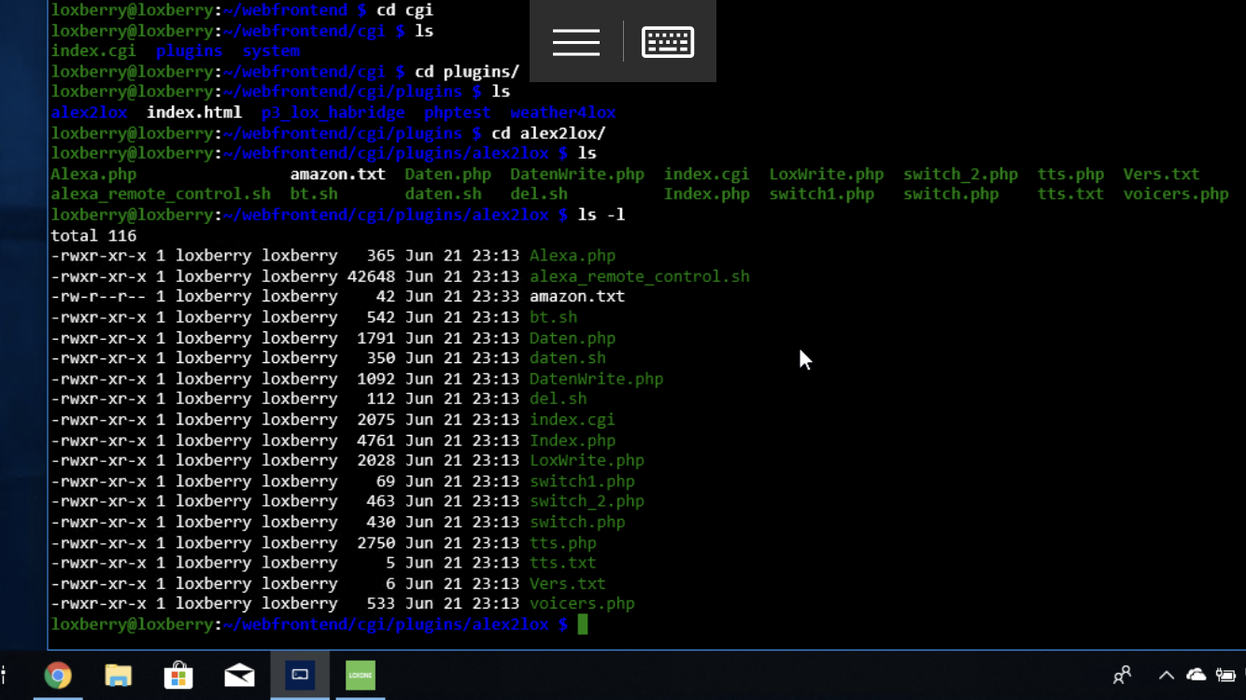Click the 'cd plugins/' command text

tap(467, 72)
